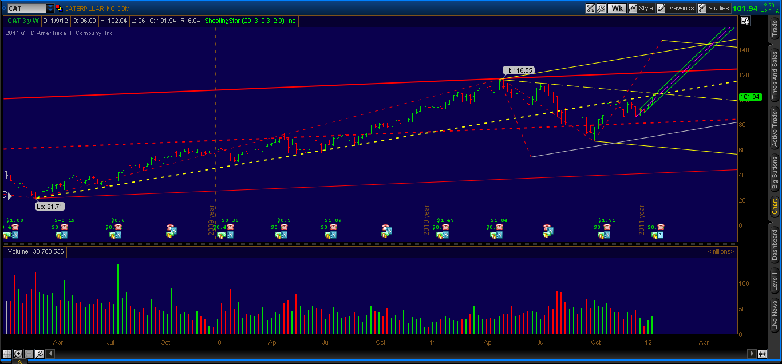The image size is (782, 364).
Task: Click the zoom in magnifier icon
Action: coord(18,354)
